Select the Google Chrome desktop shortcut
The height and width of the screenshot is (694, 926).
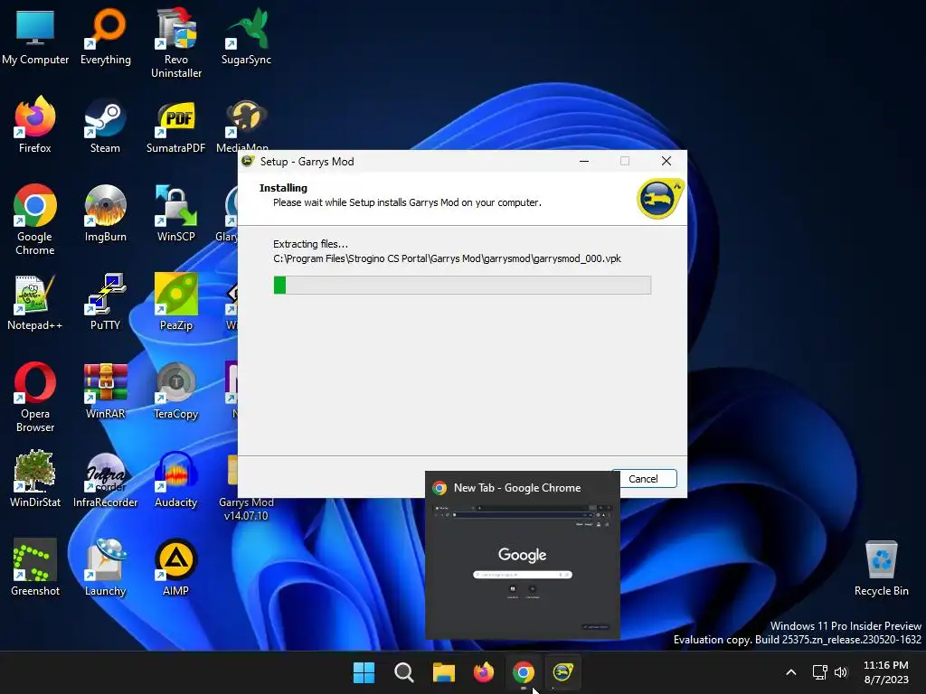pos(35,220)
